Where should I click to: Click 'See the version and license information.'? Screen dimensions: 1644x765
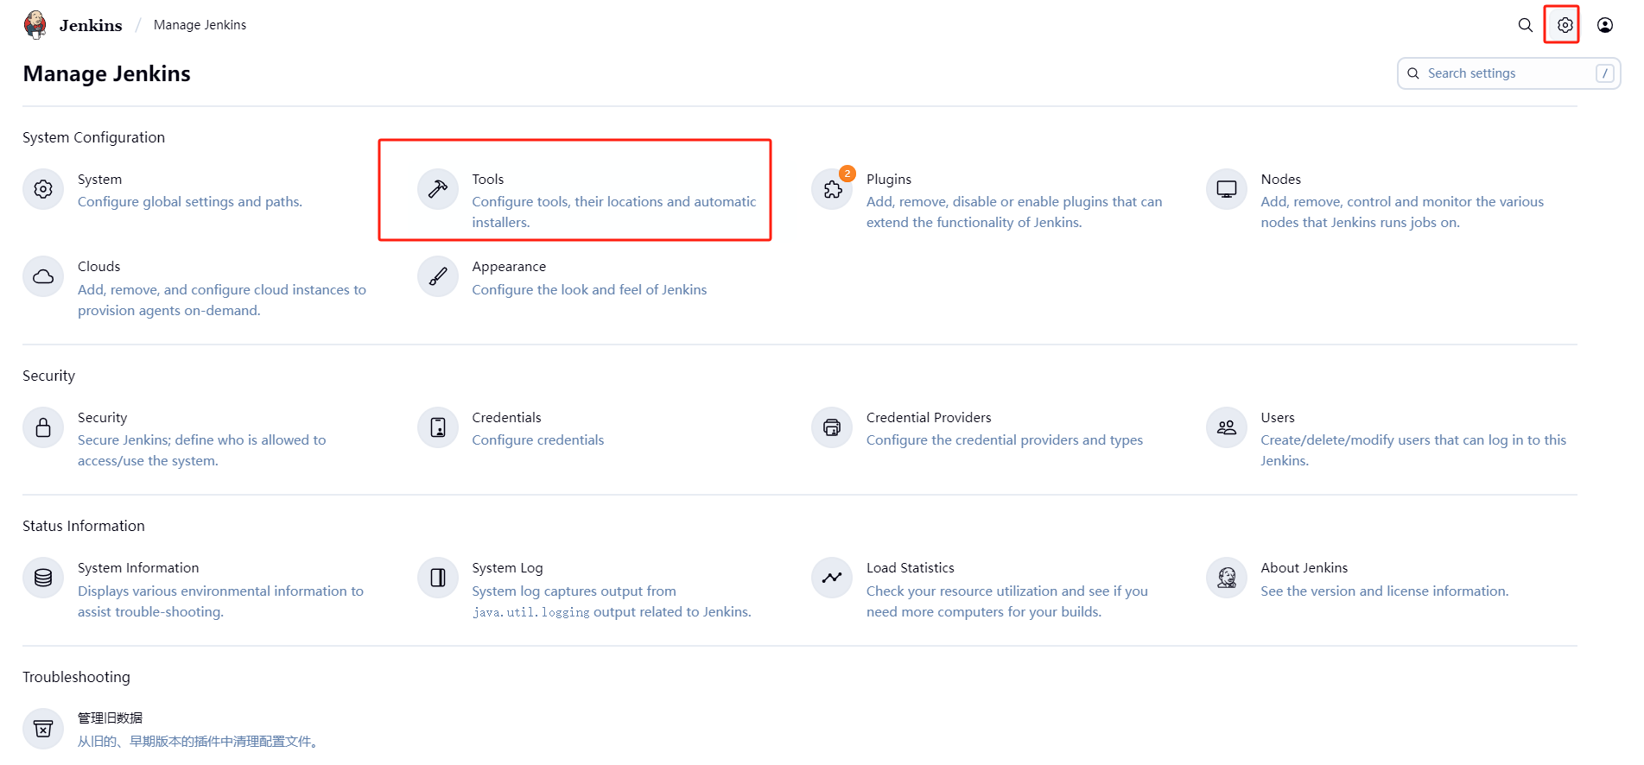pyautogui.click(x=1384, y=591)
